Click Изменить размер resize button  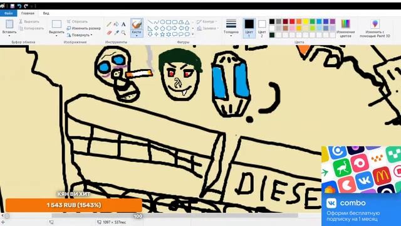coord(84,28)
